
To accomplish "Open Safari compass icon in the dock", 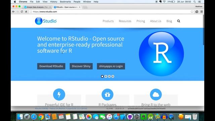I will (x=34, y=117).
